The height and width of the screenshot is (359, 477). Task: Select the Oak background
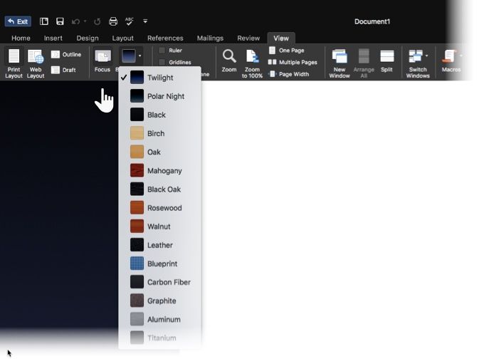tap(160, 152)
